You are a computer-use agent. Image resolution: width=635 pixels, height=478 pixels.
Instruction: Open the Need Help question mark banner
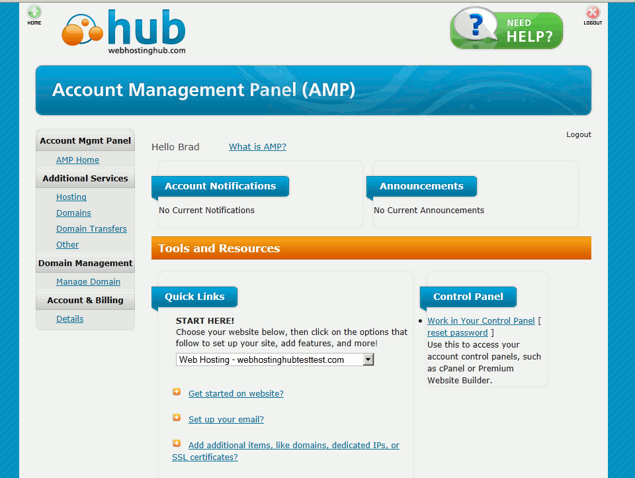pyautogui.click(x=506, y=30)
